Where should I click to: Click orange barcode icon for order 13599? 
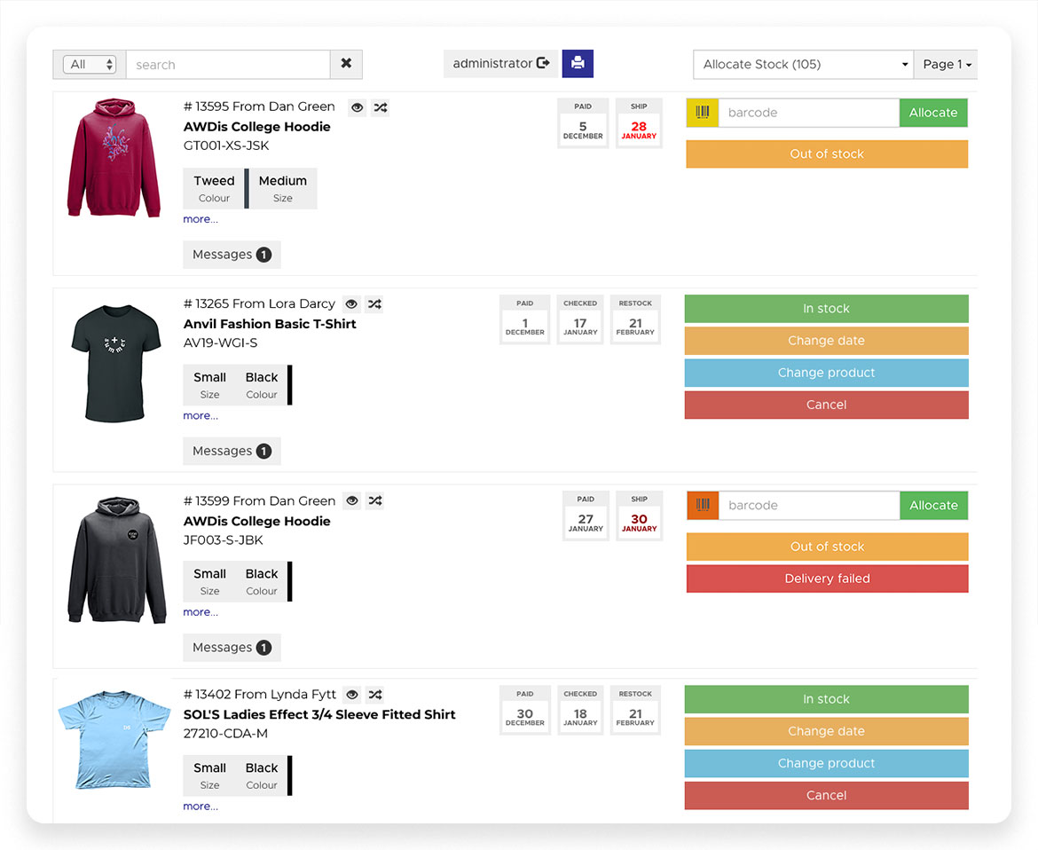(x=703, y=506)
